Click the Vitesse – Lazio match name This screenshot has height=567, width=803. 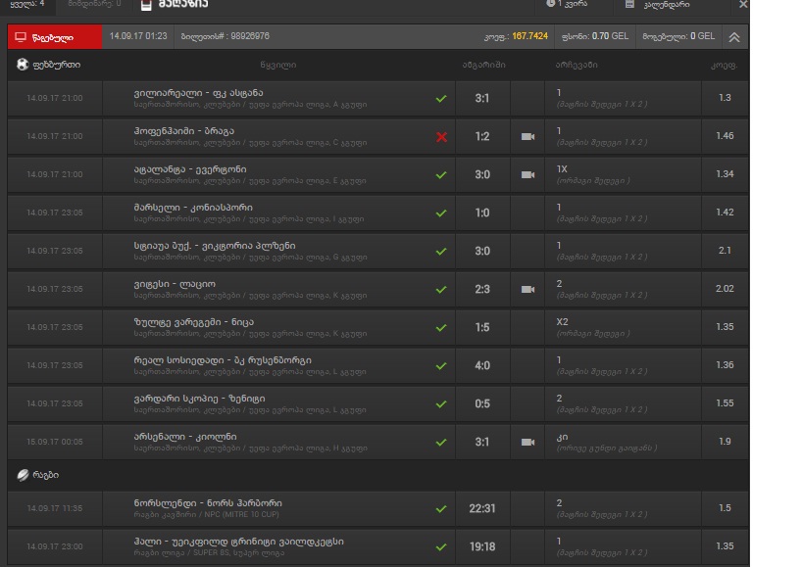[175, 284]
